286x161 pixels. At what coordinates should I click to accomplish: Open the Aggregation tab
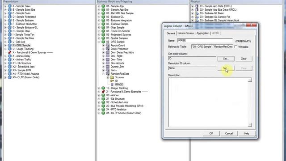click(203, 33)
